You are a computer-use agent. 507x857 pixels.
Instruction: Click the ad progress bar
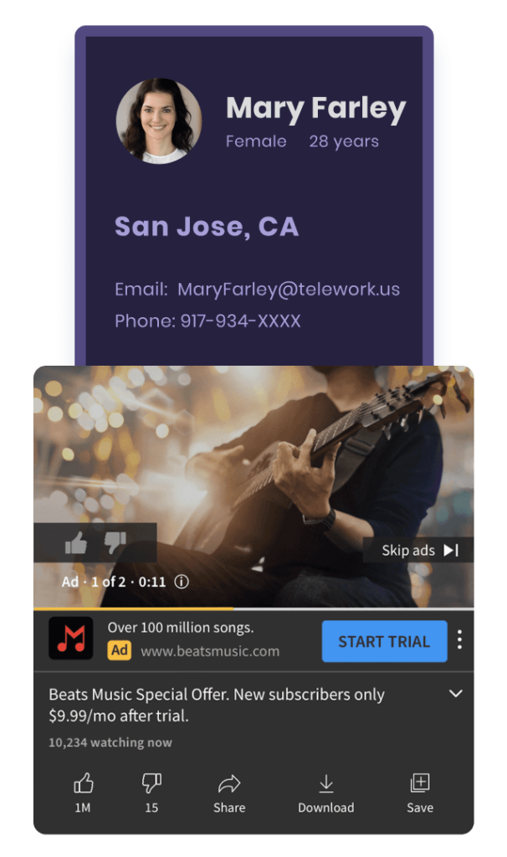pos(253,608)
